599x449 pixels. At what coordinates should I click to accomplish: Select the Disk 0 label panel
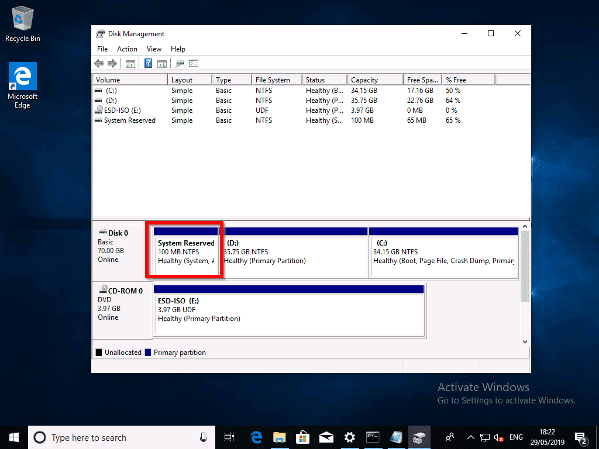pyautogui.click(x=122, y=251)
